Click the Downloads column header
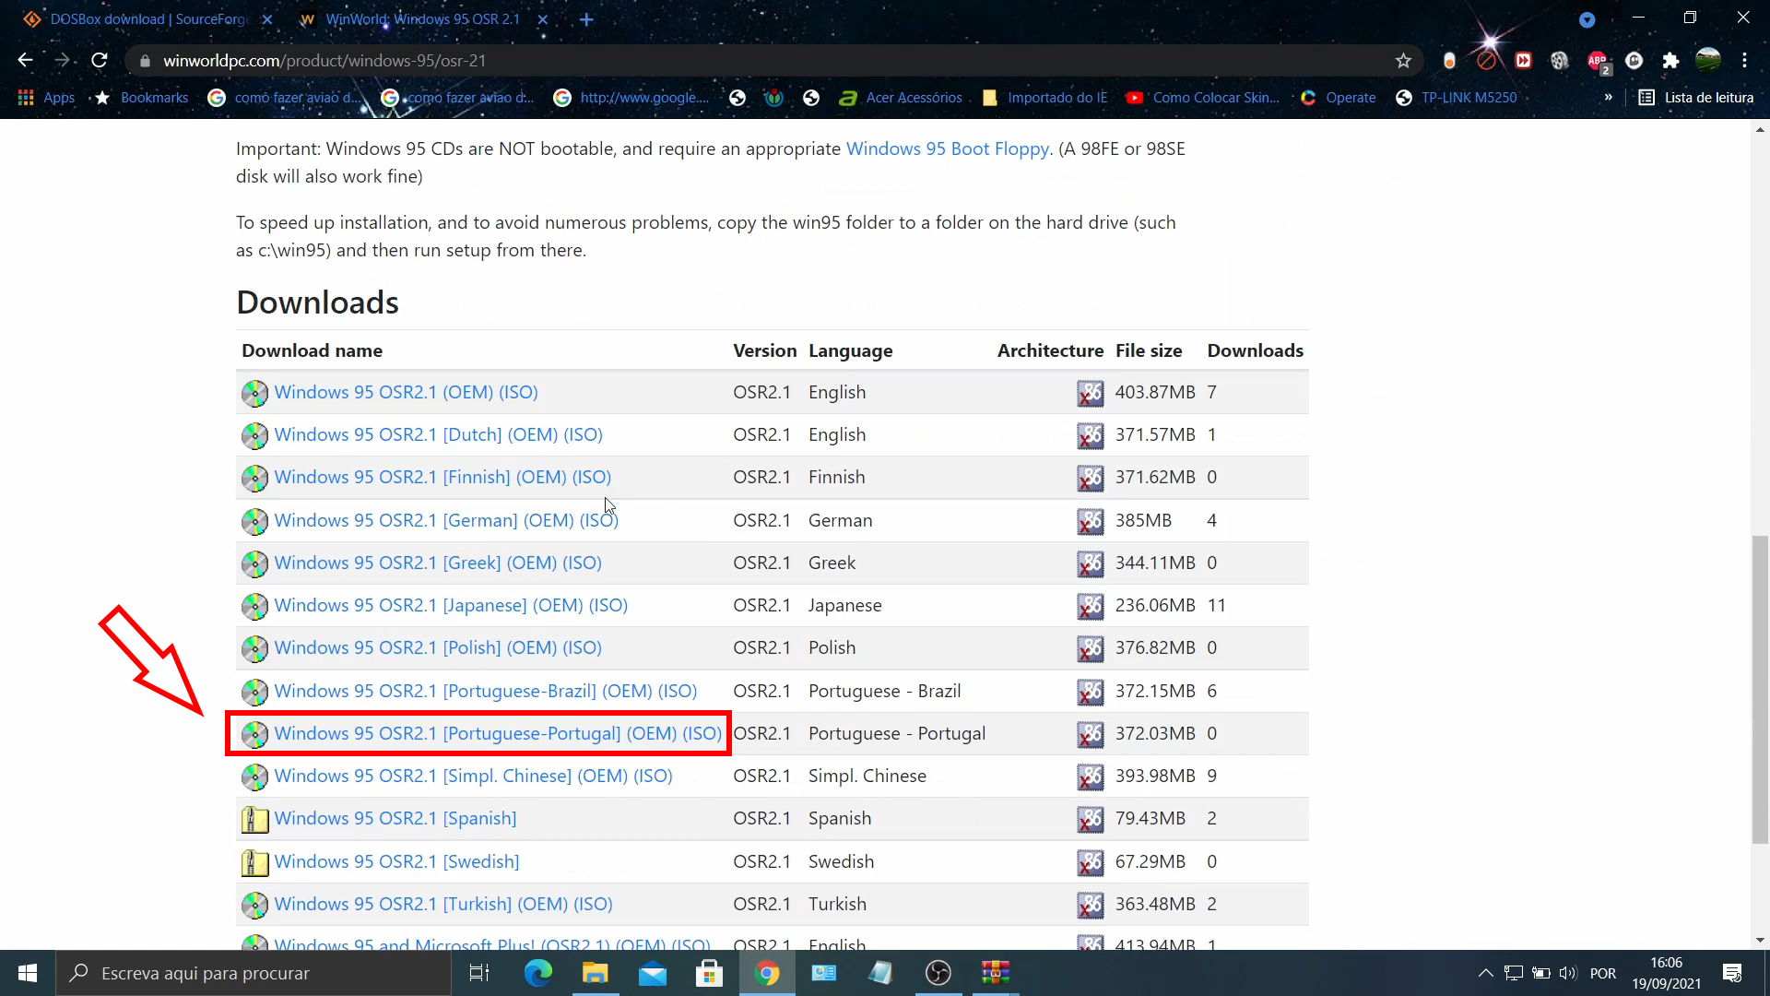Image resolution: width=1770 pixels, height=996 pixels. click(1255, 350)
